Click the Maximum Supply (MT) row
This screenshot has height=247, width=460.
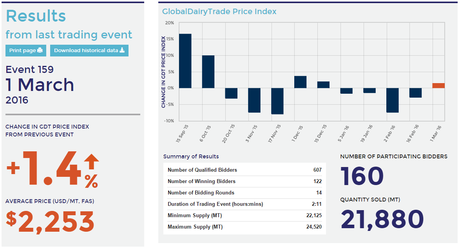click(244, 227)
